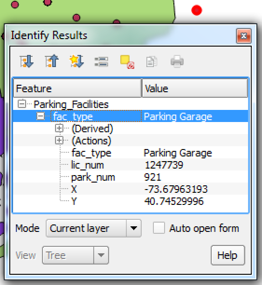Click the Collapse Tree icon

52,61
